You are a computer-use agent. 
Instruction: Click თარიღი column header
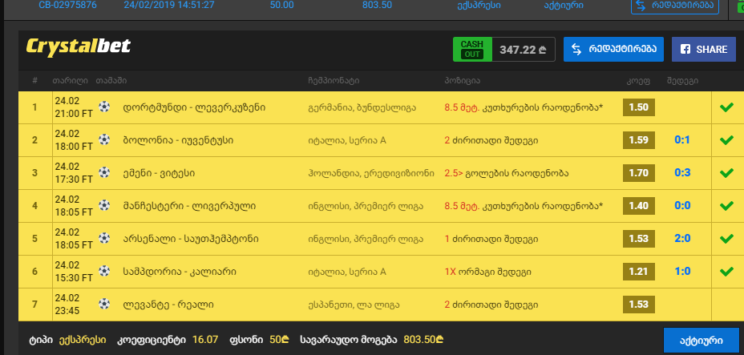(71, 81)
